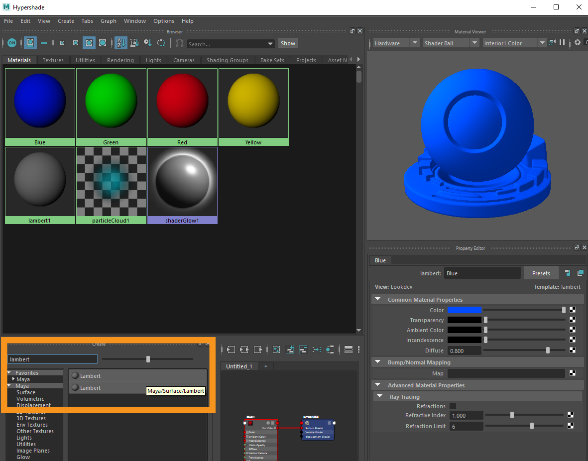The height and width of the screenshot is (461, 588).
Task: Toggle the ON swatch rendering button
Action: (x=11, y=43)
